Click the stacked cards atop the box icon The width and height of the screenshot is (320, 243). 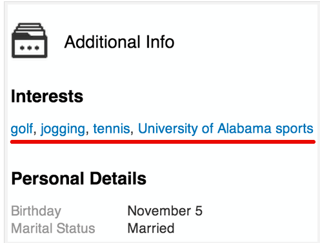click(30, 28)
